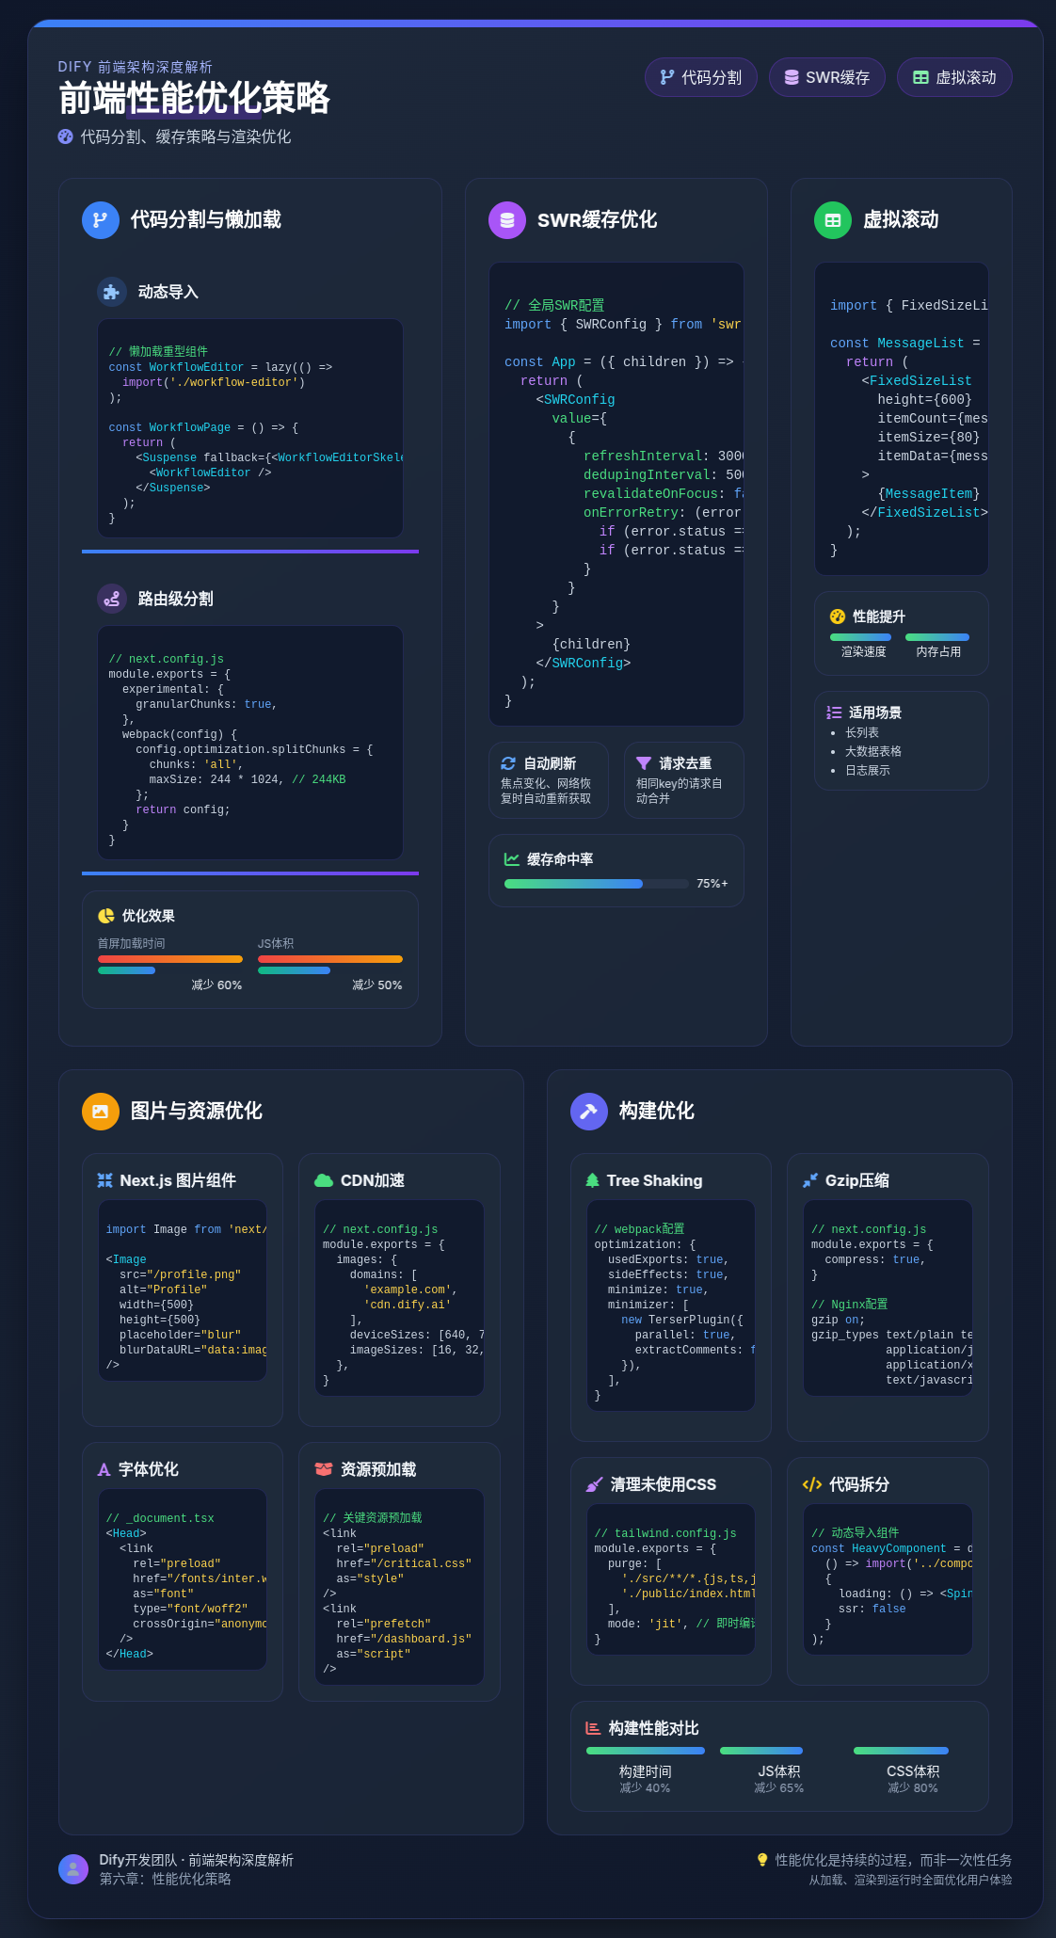Click the 性能优化是持续的过程 footer note
Screen dimensions: 1056x1938
click(893, 1860)
